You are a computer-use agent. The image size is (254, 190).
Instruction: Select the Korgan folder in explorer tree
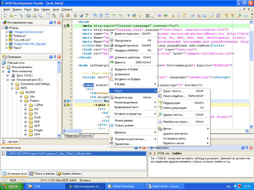coord(38,130)
